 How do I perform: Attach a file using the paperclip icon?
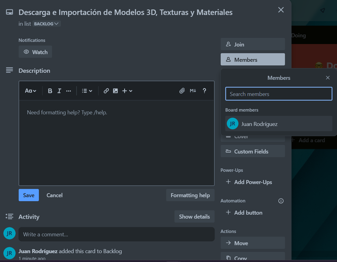click(x=182, y=90)
